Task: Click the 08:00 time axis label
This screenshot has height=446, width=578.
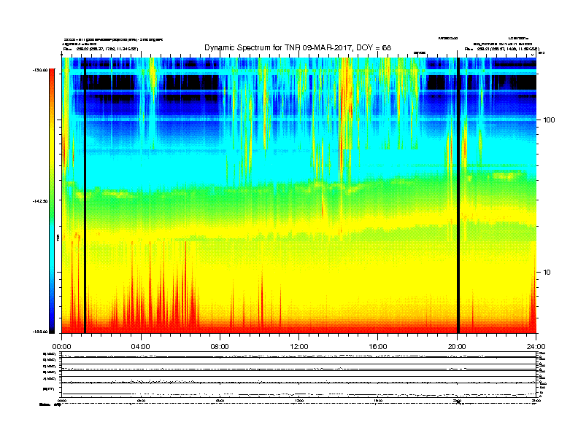Action: point(220,347)
